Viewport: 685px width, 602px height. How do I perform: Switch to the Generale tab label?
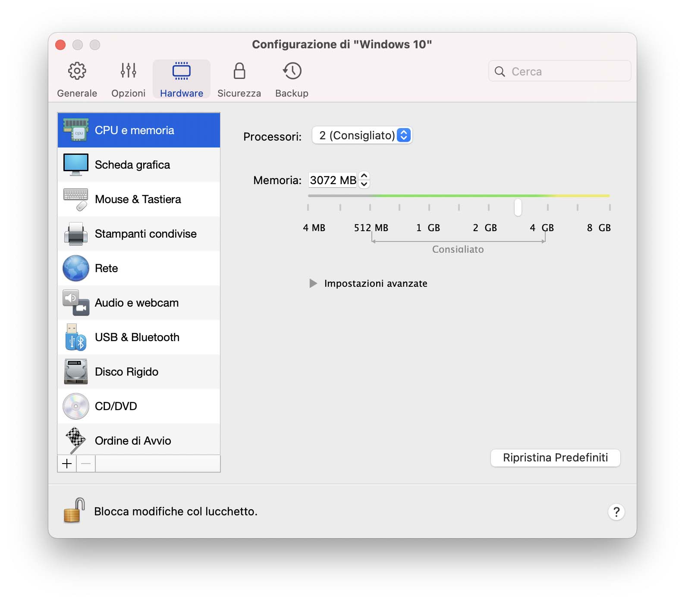point(77,93)
